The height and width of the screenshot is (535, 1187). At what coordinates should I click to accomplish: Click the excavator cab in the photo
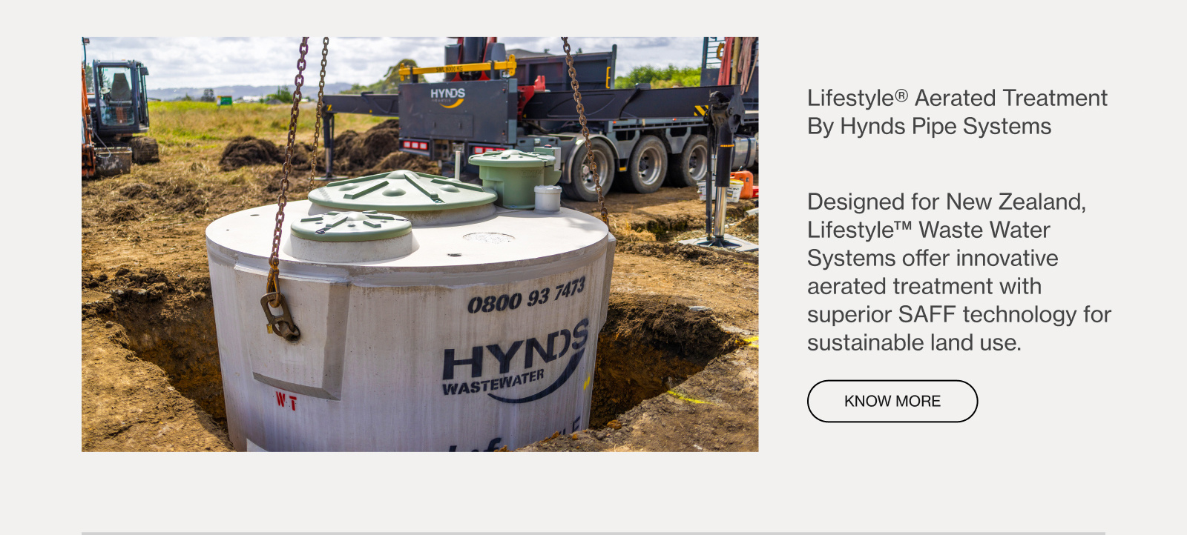pyautogui.click(x=119, y=98)
